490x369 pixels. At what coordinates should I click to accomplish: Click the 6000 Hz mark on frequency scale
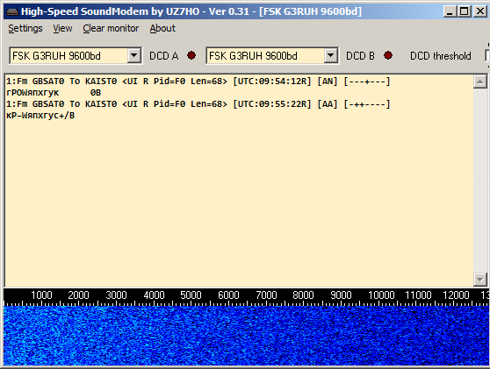[x=228, y=295]
